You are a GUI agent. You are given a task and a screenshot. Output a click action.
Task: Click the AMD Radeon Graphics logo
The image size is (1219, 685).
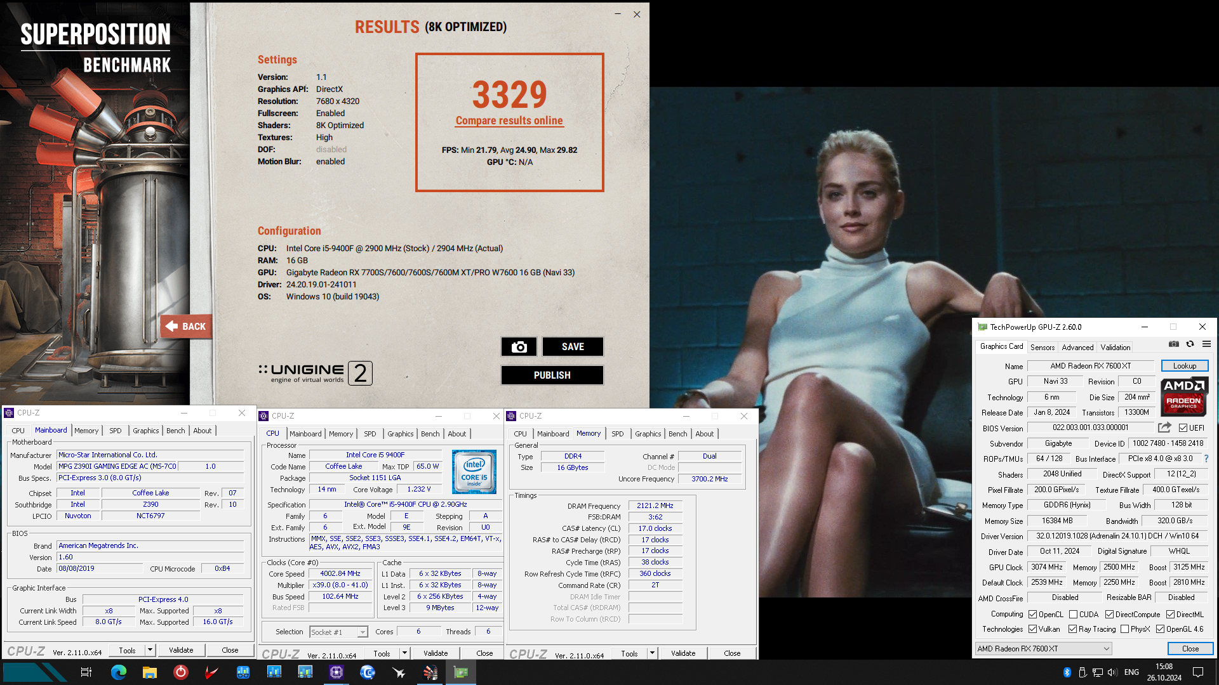1184,396
